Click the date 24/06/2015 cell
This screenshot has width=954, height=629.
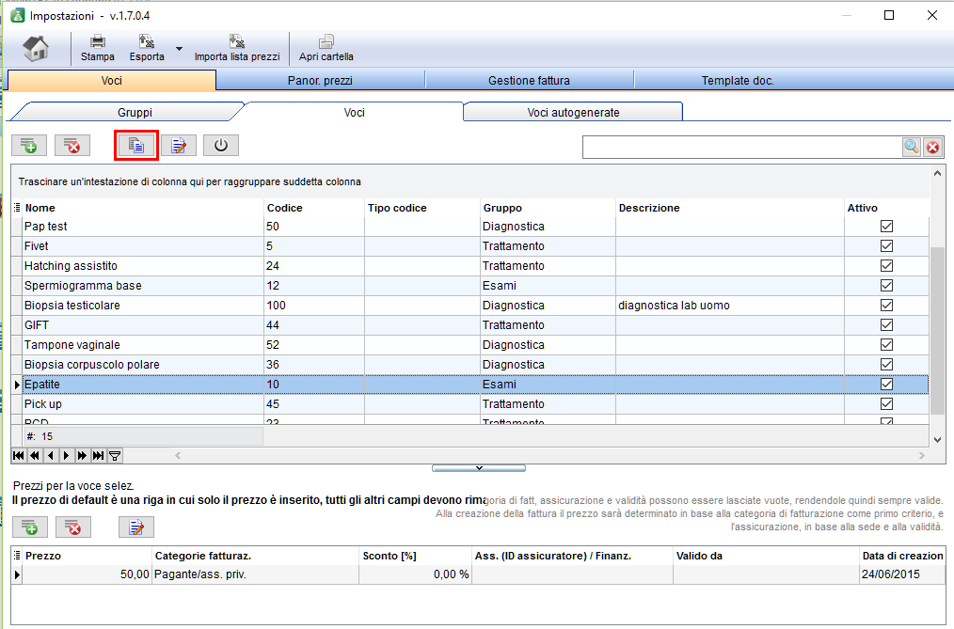(902, 574)
